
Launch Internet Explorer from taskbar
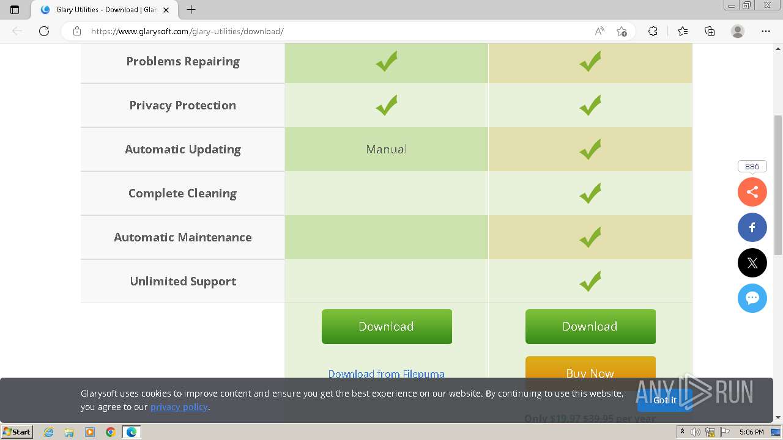pyautogui.click(x=48, y=432)
